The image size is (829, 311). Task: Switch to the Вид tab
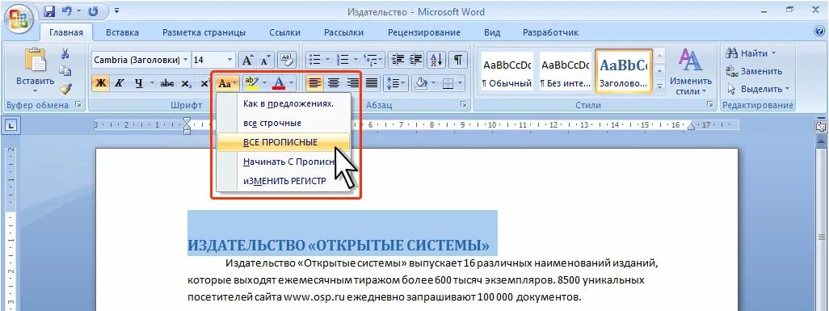tap(492, 32)
